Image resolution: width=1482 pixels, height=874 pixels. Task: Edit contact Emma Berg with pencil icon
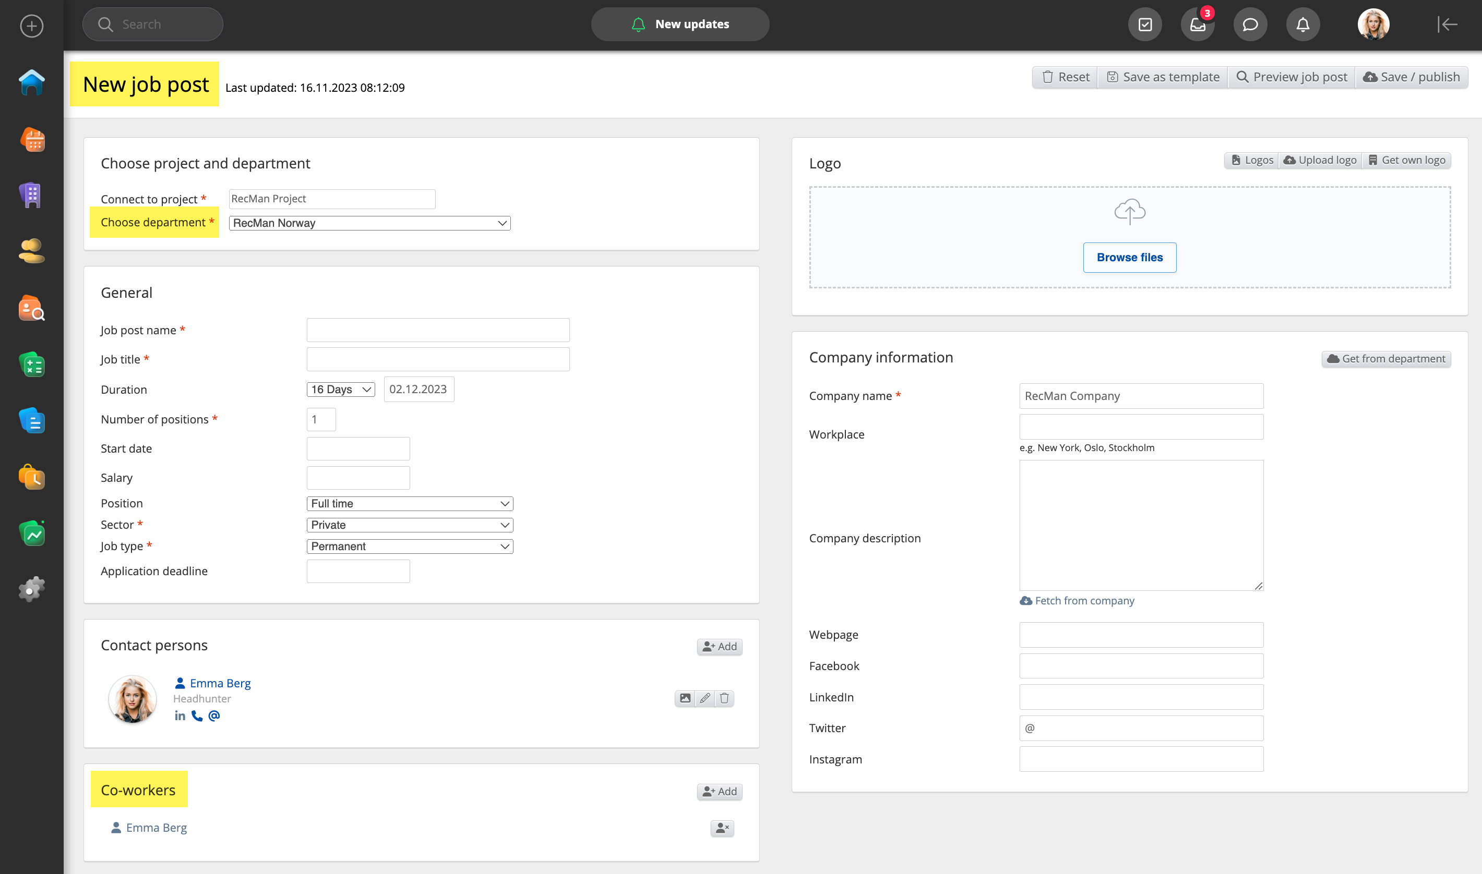705,698
